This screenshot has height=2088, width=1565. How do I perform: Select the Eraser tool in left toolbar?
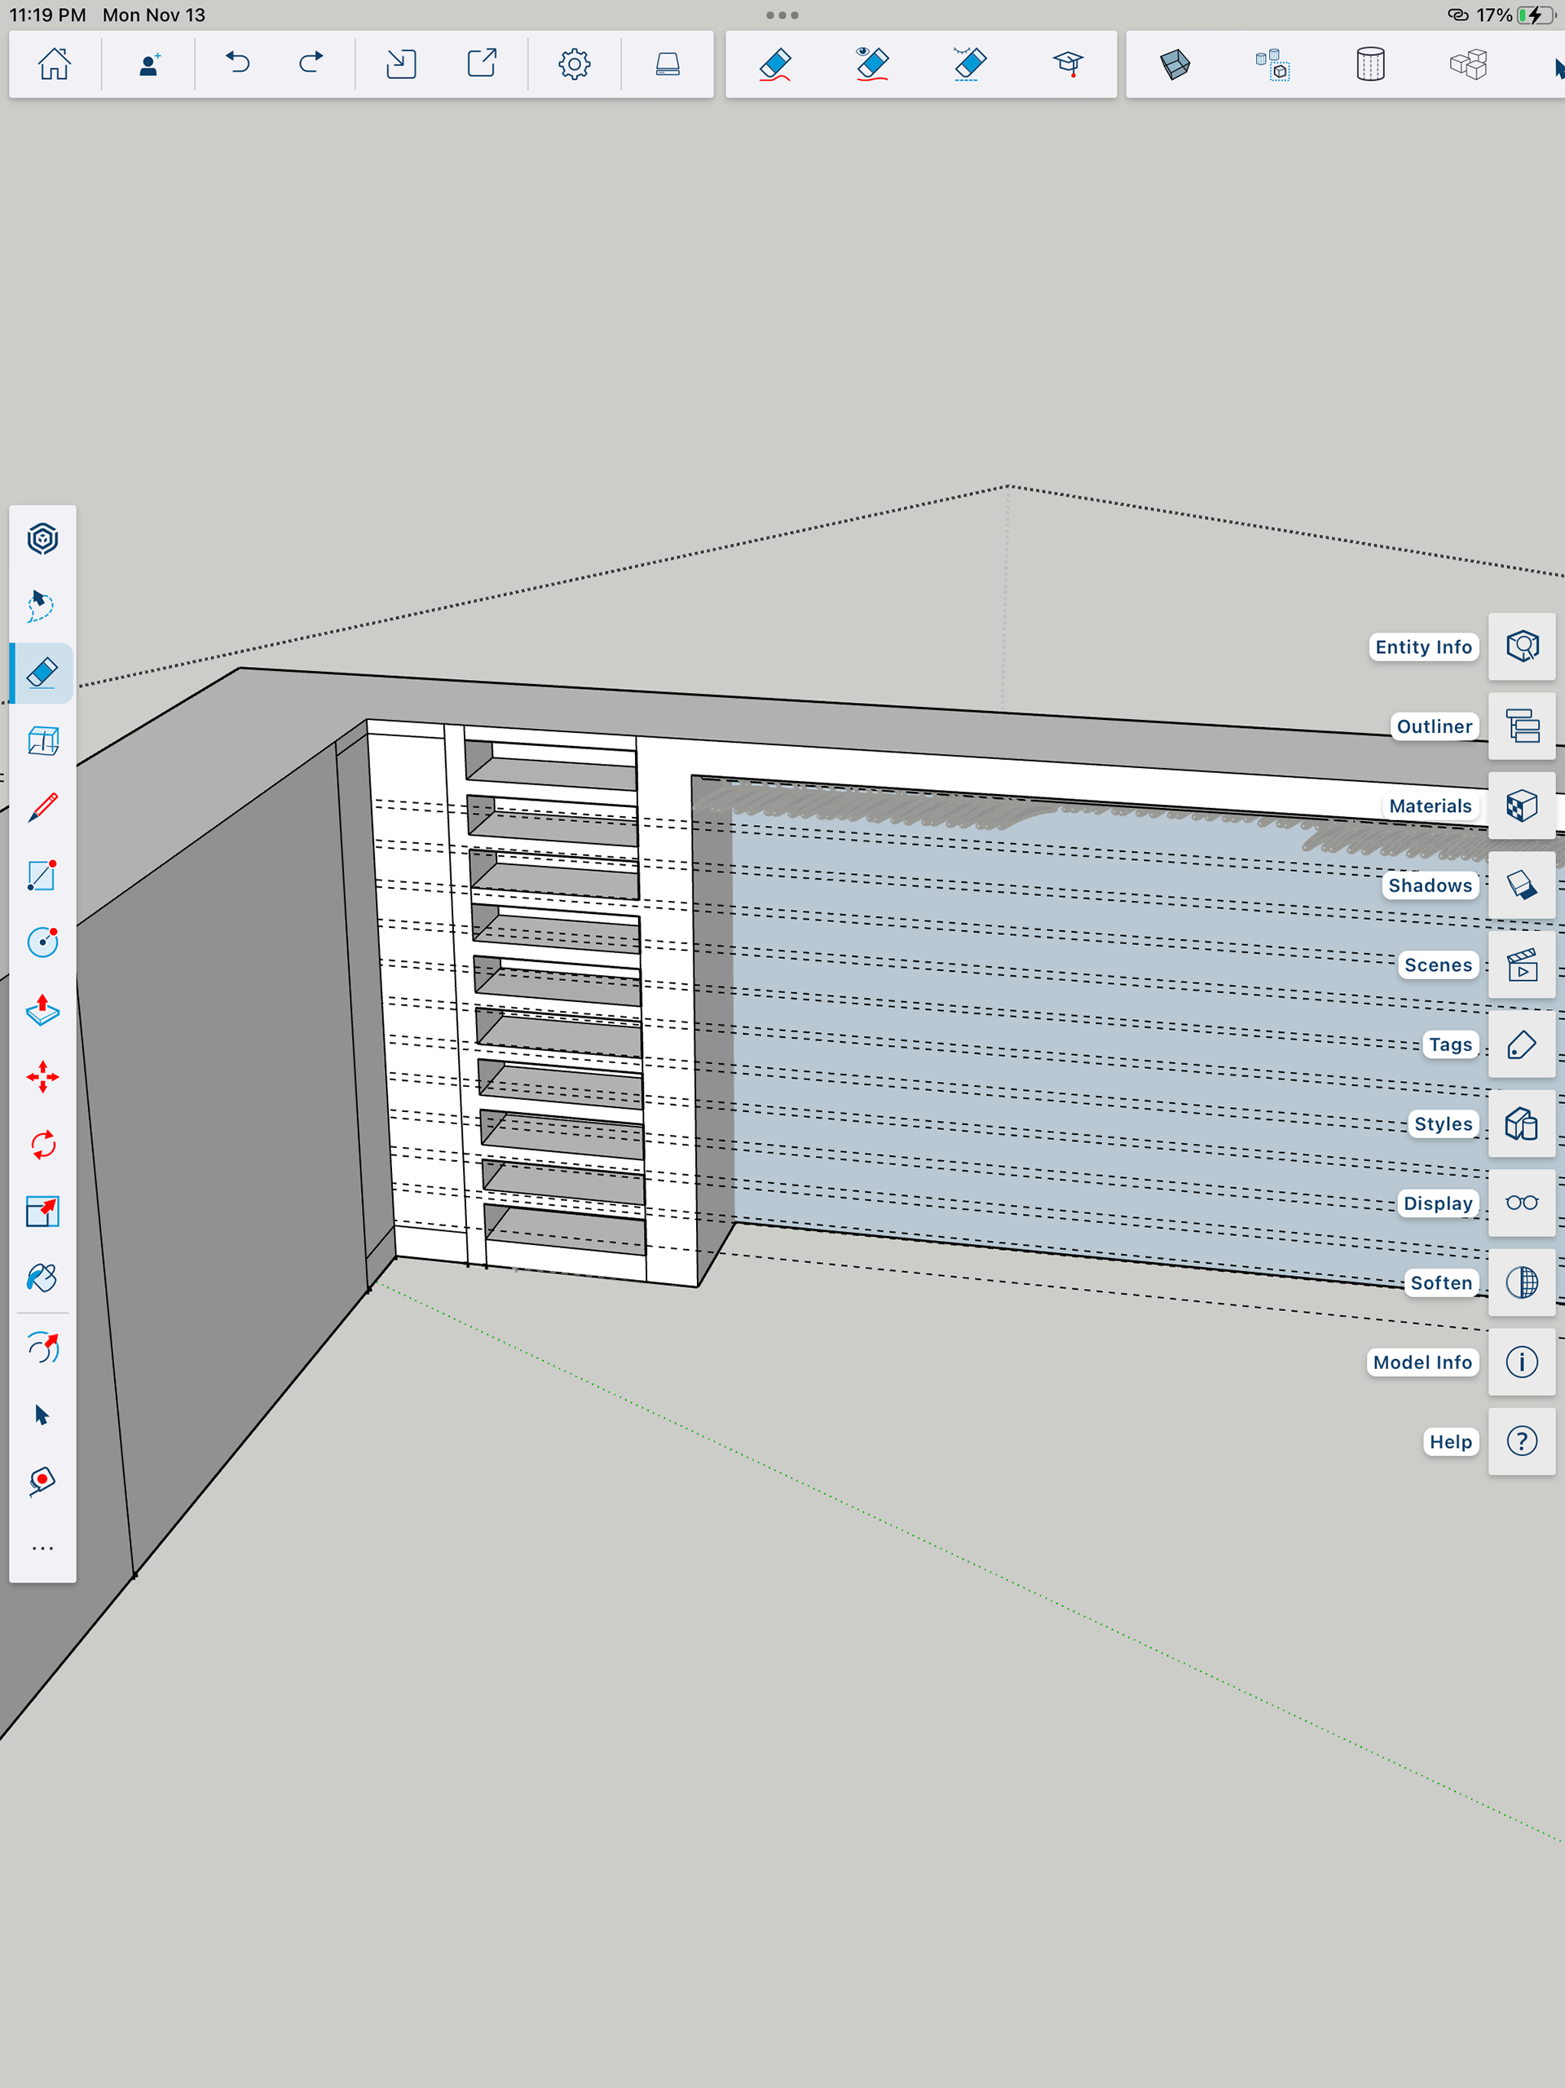pos(42,673)
